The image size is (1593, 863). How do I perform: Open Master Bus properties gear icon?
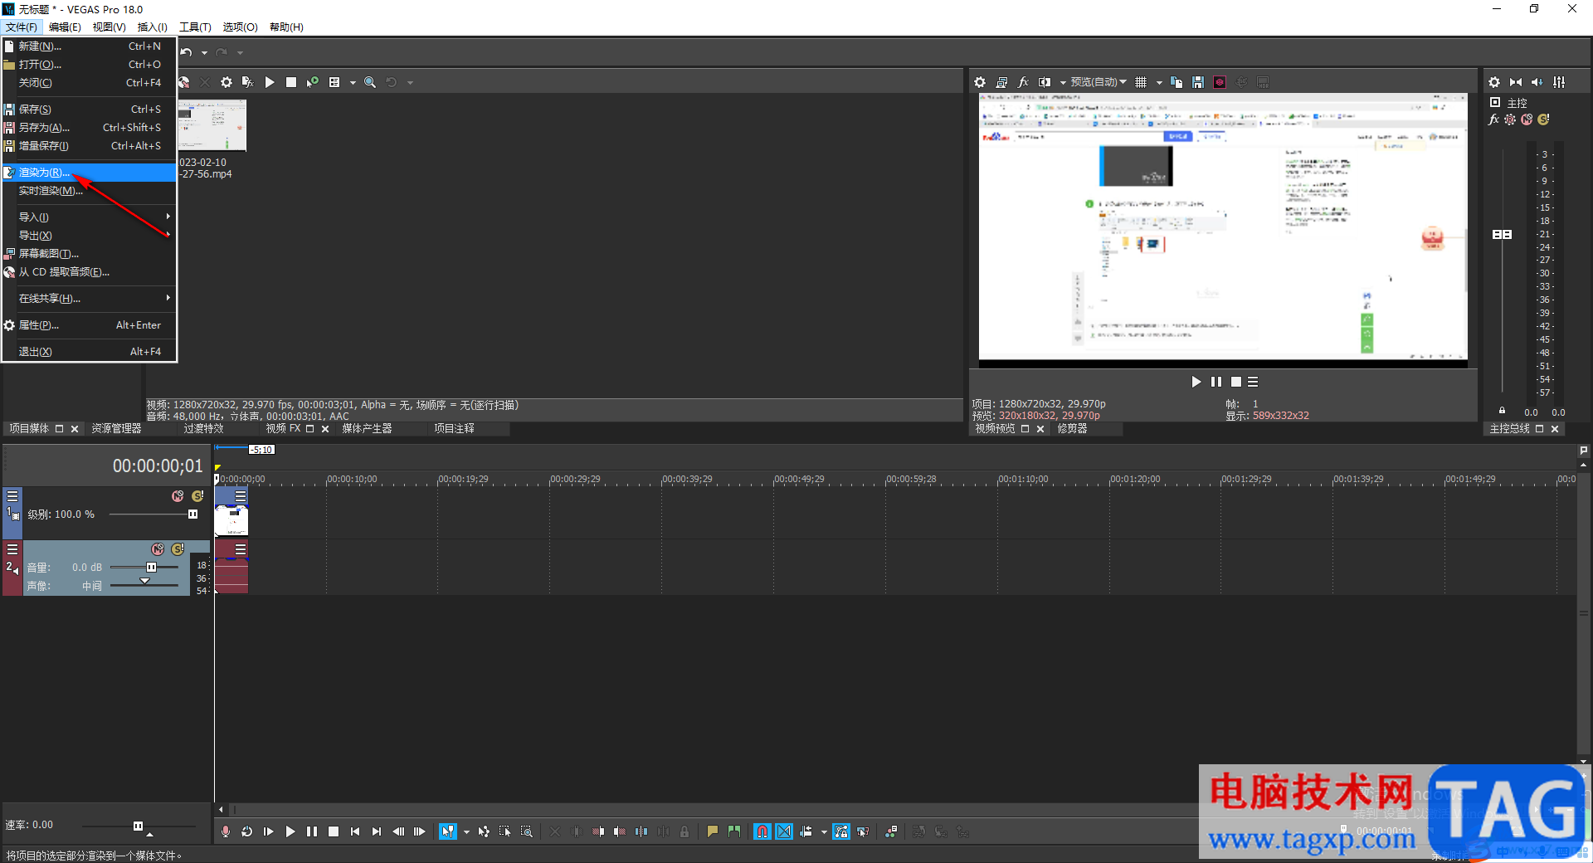(x=1494, y=82)
